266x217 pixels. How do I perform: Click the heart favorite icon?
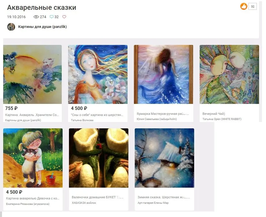[x=64, y=17]
